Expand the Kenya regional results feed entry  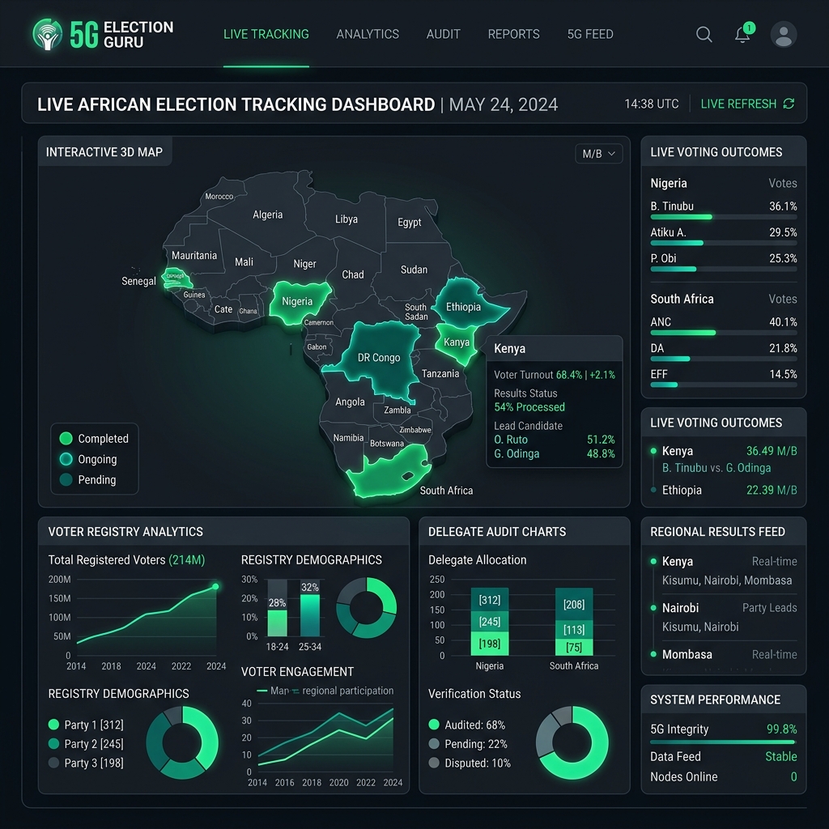pos(724,571)
